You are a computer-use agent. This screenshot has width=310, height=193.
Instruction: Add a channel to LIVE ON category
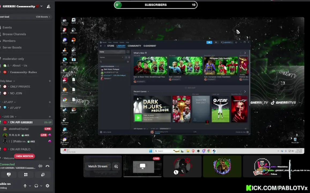50,117
